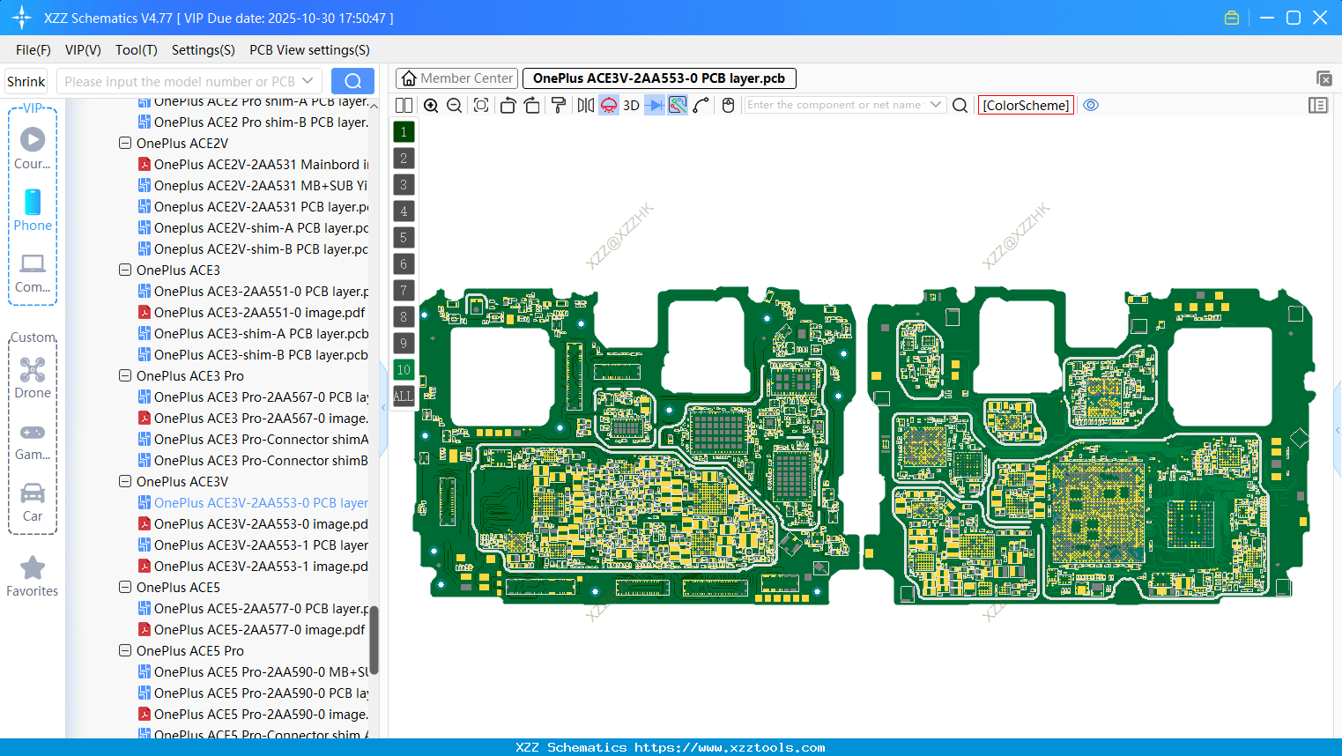Switch to PCB layer 10

coord(403,369)
